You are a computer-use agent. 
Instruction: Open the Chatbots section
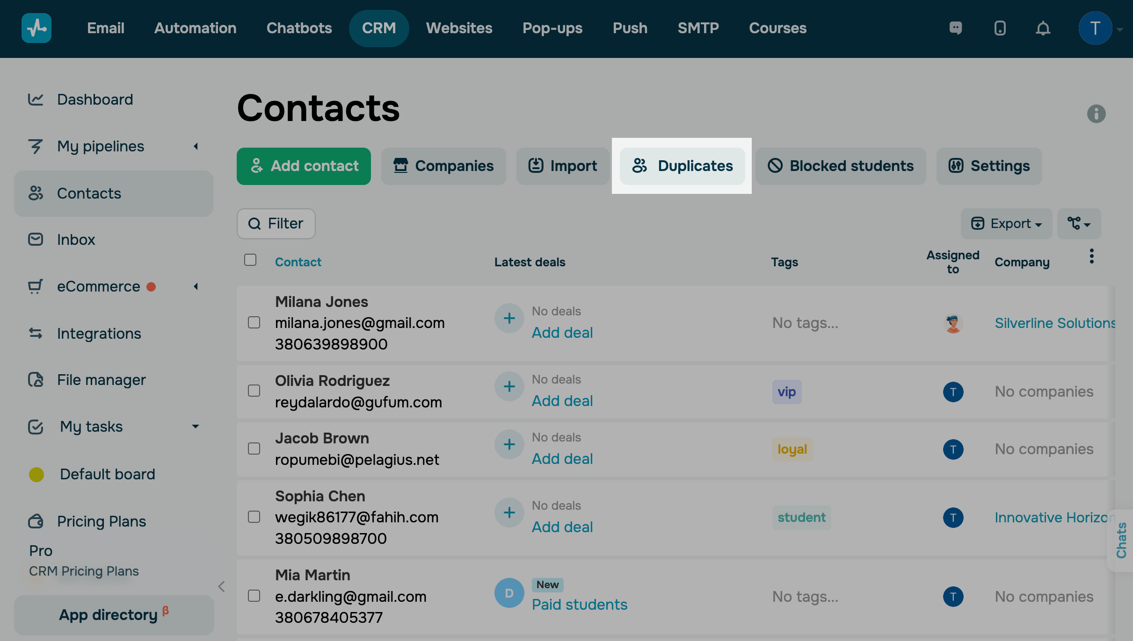pyautogui.click(x=299, y=28)
